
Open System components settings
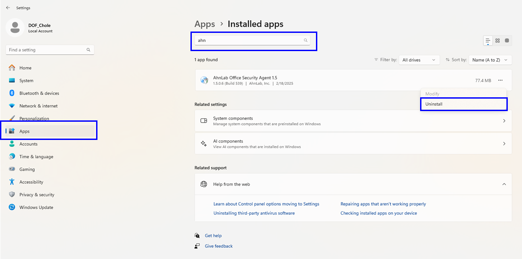tap(353, 121)
